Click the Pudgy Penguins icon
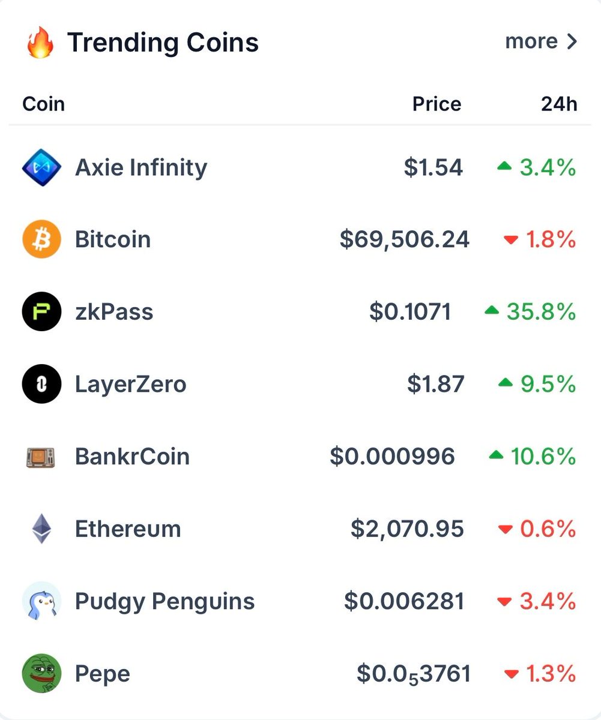This screenshot has height=720, width=601. click(x=41, y=601)
